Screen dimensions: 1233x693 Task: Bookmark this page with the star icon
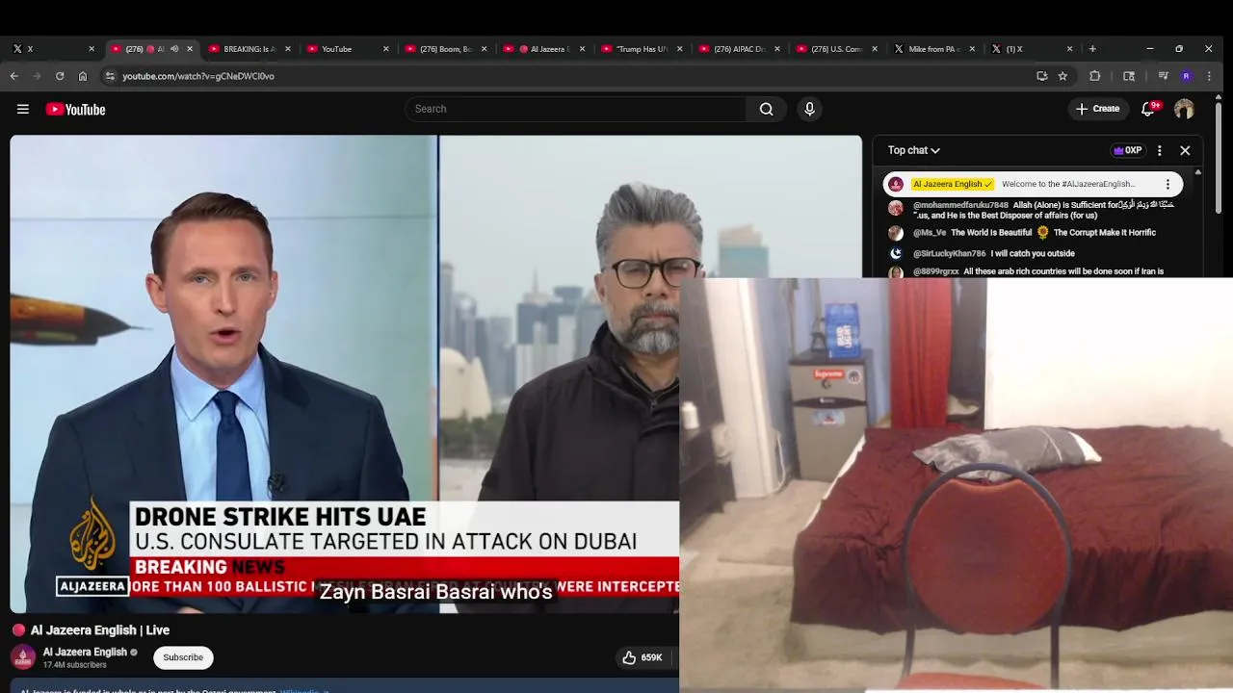coord(1062,76)
